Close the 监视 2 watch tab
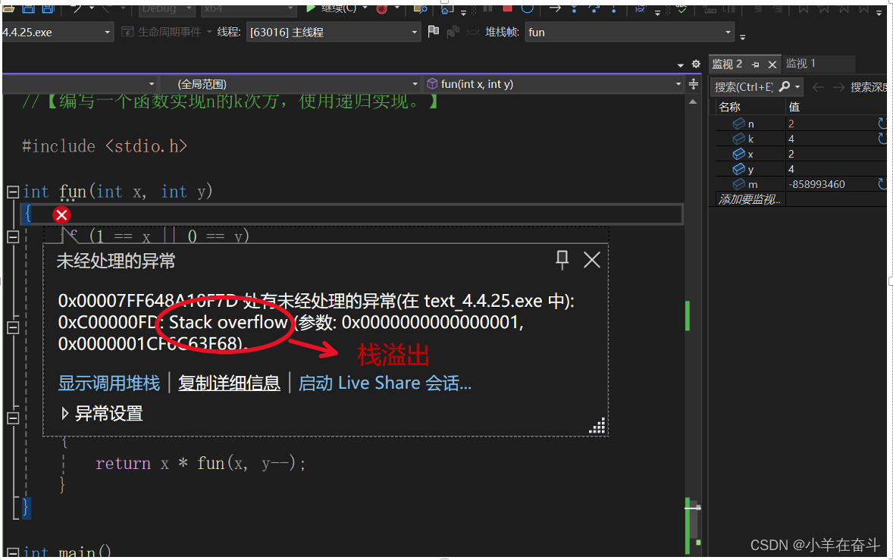This screenshot has width=893, height=560. tap(772, 64)
